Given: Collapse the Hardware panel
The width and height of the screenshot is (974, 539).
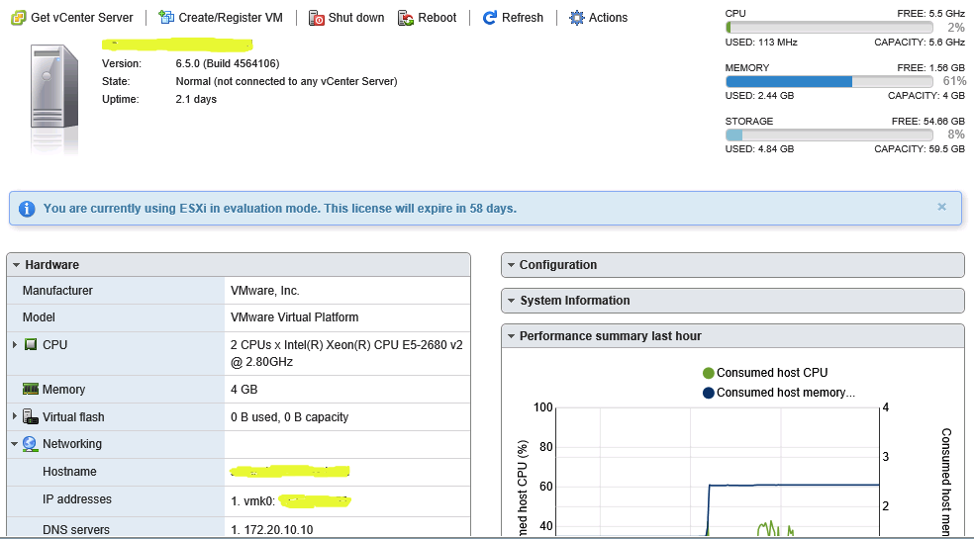Looking at the screenshot, I should coord(16,264).
